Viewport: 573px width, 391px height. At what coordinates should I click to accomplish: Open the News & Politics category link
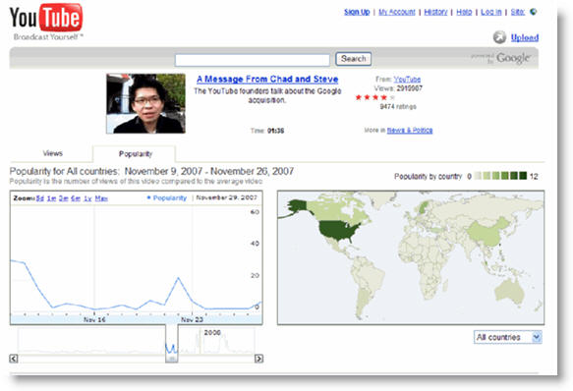coord(410,130)
